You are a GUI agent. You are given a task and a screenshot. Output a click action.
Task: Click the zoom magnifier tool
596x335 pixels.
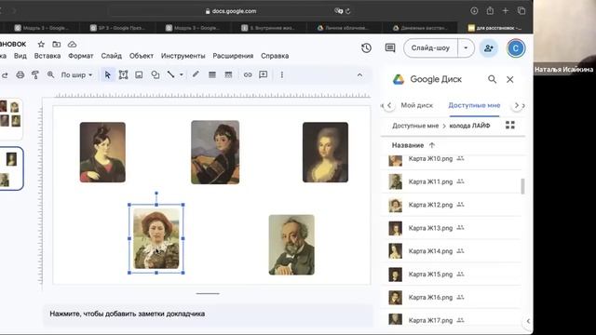(50, 75)
